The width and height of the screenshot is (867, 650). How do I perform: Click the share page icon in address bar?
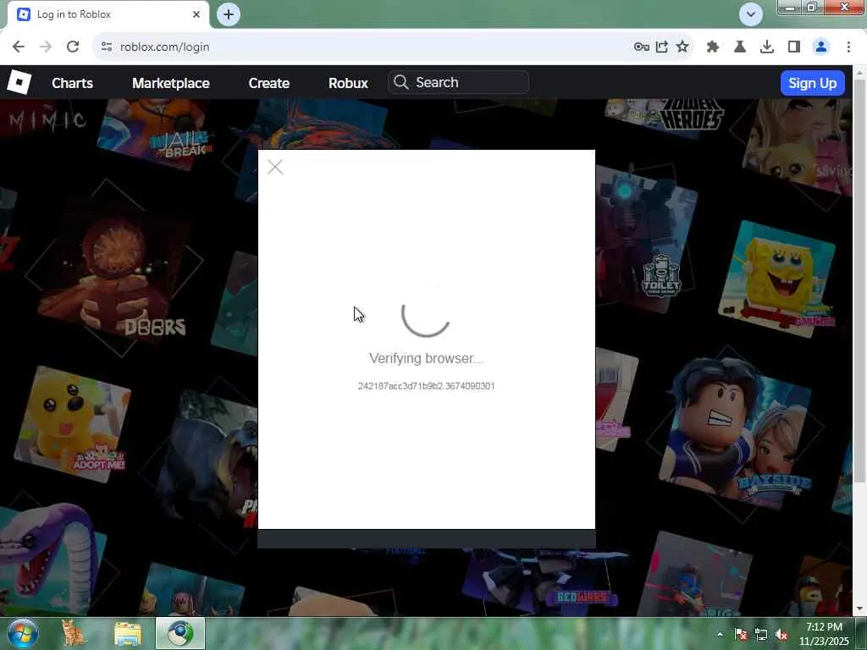[x=662, y=47]
